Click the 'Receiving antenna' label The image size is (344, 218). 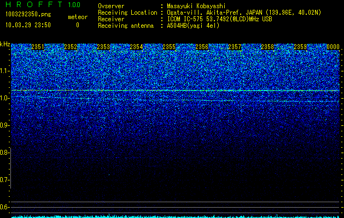pyautogui.click(x=126, y=26)
